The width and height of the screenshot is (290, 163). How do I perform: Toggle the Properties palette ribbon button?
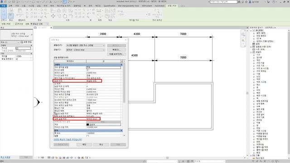11,15
